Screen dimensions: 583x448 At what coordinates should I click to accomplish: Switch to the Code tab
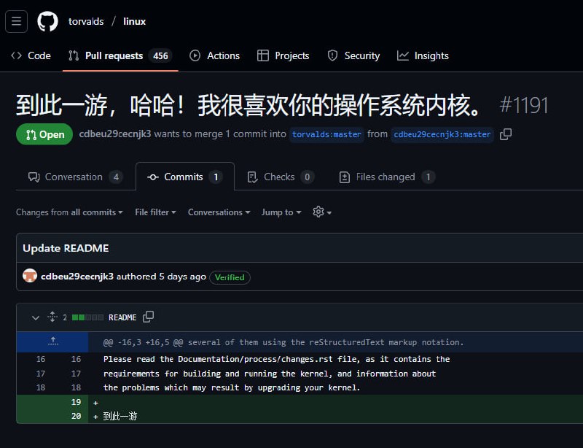(x=31, y=55)
